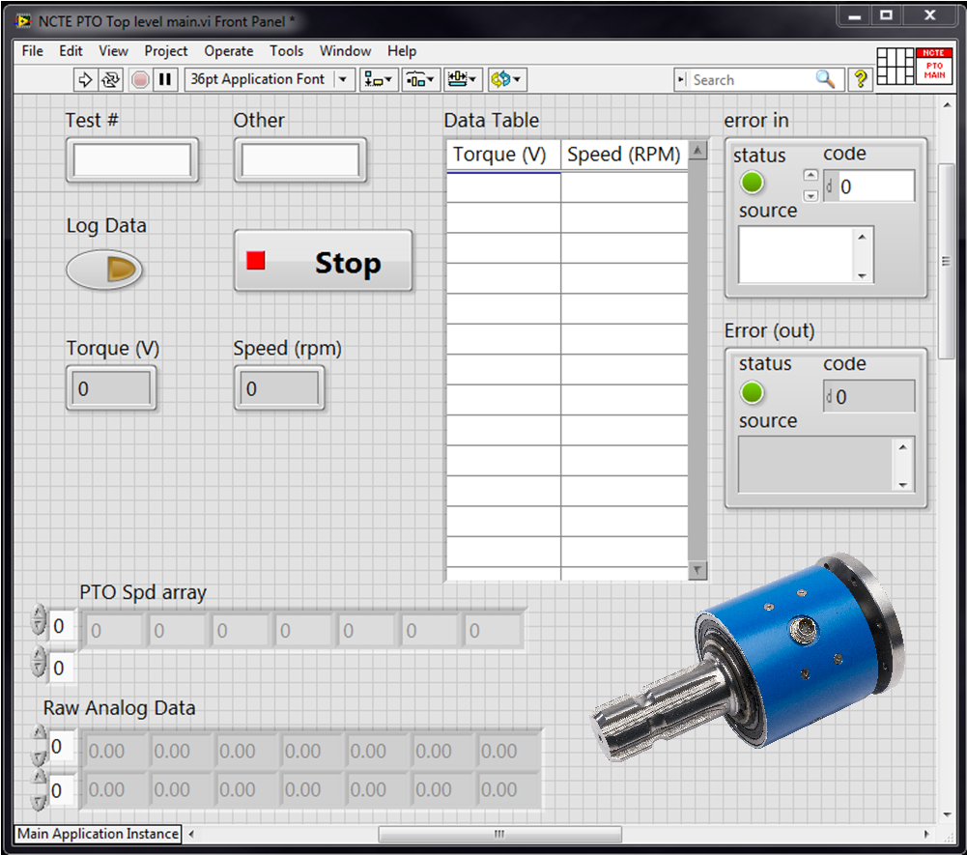Image resolution: width=967 pixels, height=855 pixels.
Task: Toggle the error in status LED
Action: coord(752,183)
